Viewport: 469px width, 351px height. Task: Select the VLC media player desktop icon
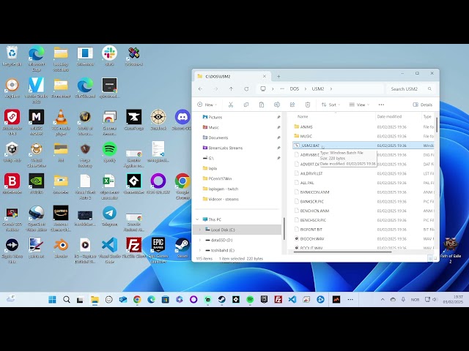(x=61, y=123)
